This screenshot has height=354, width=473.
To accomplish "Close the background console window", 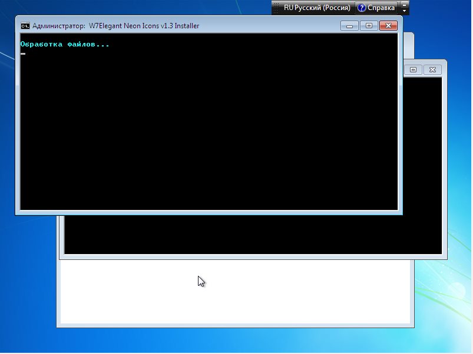I will [x=432, y=70].
